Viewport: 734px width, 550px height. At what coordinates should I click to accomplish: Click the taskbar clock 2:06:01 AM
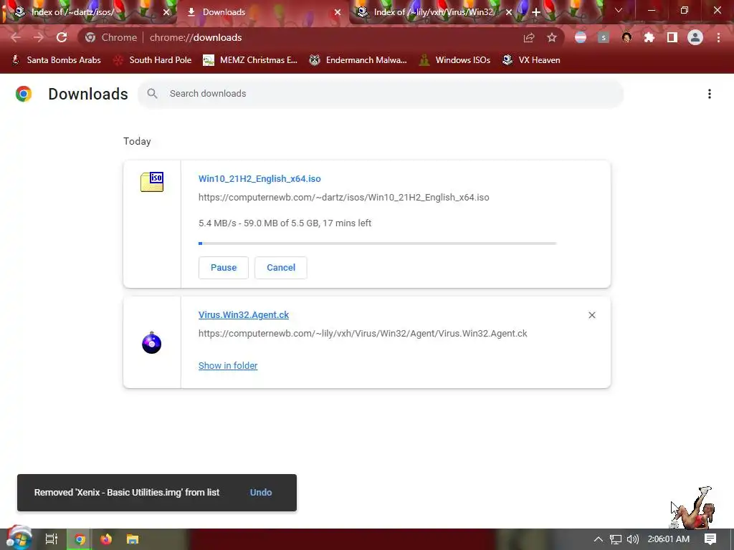coord(669,539)
